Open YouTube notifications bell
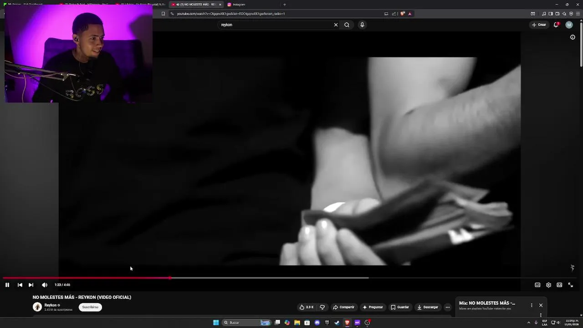The height and width of the screenshot is (328, 583). [x=556, y=25]
